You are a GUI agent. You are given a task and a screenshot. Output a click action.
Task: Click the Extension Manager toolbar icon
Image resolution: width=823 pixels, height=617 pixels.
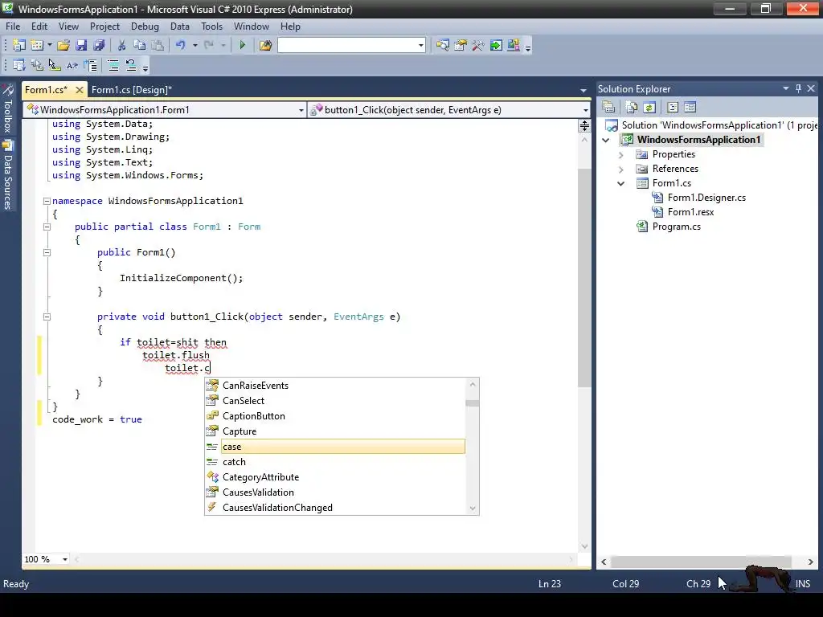(x=514, y=46)
